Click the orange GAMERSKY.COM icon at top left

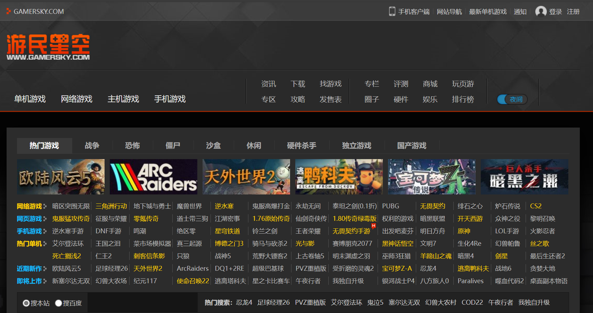(9, 11)
